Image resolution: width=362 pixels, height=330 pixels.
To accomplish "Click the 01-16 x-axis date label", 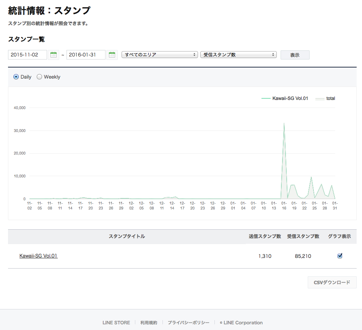I will (x=284, y=206).
